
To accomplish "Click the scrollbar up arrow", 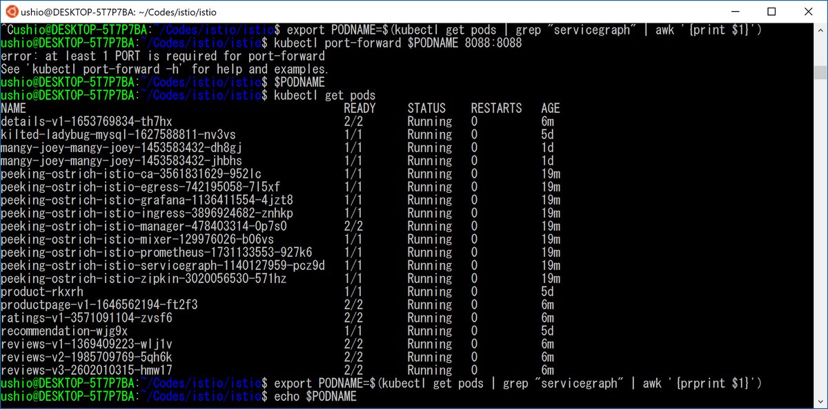I will click(x=821, y=30).
